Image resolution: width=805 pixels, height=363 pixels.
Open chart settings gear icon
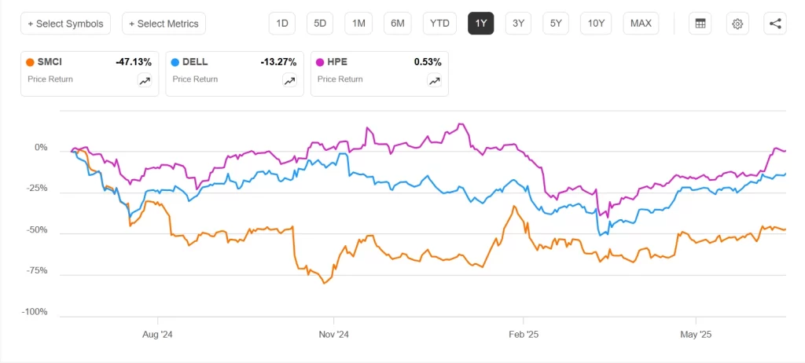click(737, 24)
